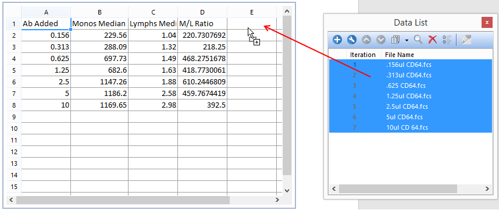Click cell with value 459.7674419
Screen dimensions: 499x210
[202, 94]
